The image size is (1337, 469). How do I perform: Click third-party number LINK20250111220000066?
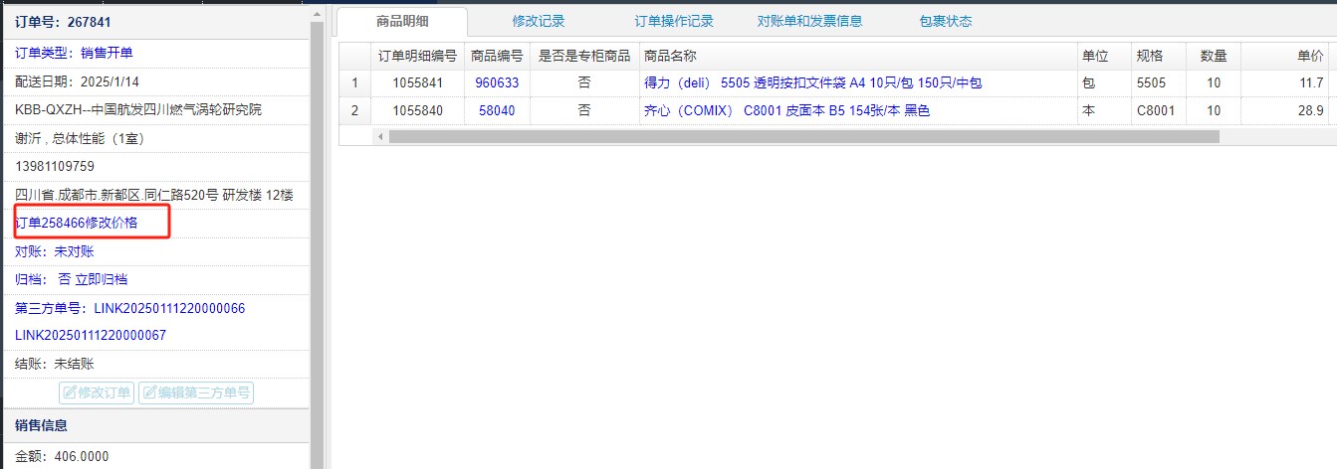click(x=169, y=308)
